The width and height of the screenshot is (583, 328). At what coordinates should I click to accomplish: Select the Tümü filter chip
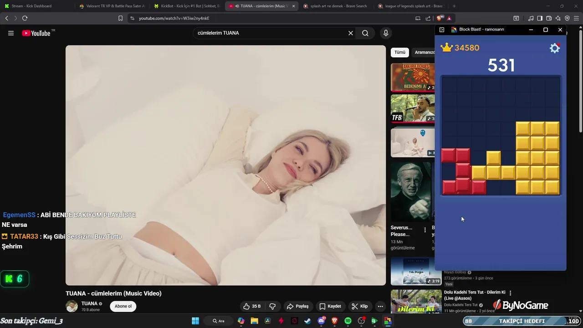tap(399, 52)
